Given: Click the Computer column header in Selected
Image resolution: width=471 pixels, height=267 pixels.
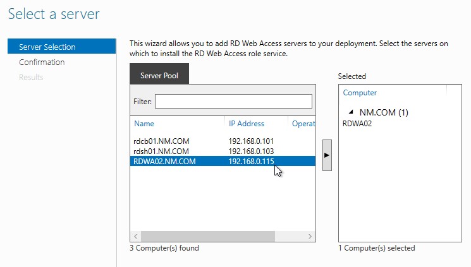Looking at the screenshot, I should coord(360,93).
